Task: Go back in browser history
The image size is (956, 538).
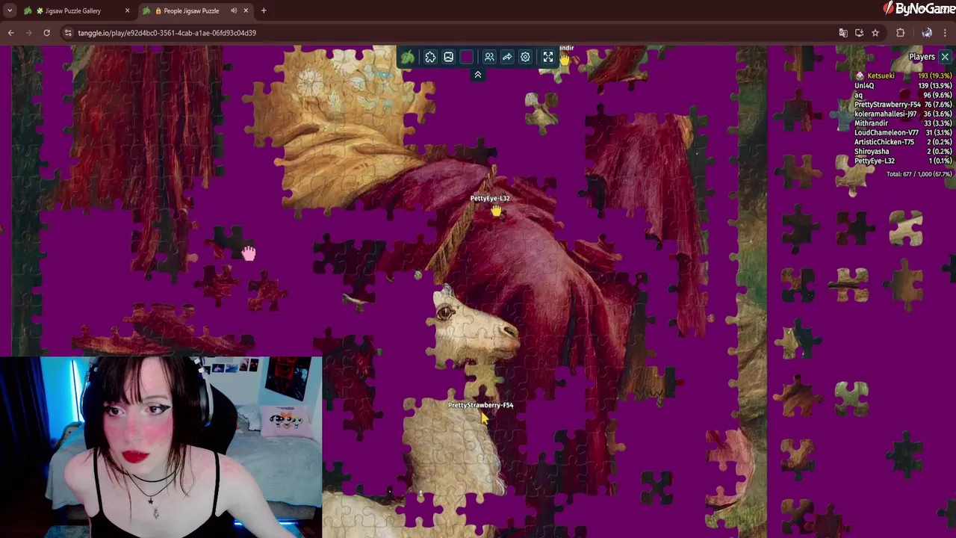Action: [x=10, y=33]
